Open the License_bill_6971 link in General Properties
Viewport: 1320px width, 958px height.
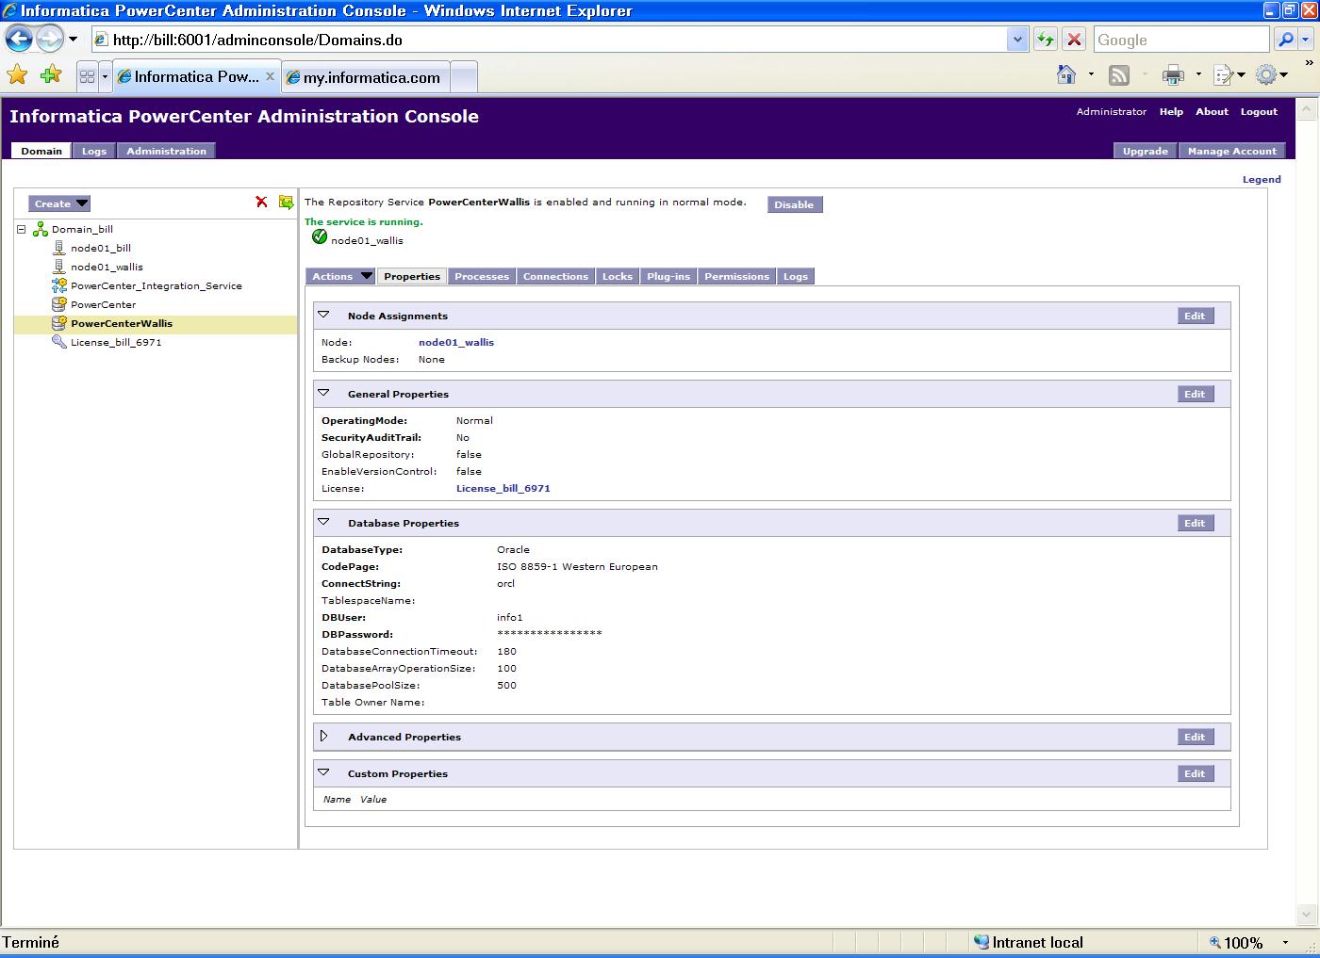(x=503, y=488)
